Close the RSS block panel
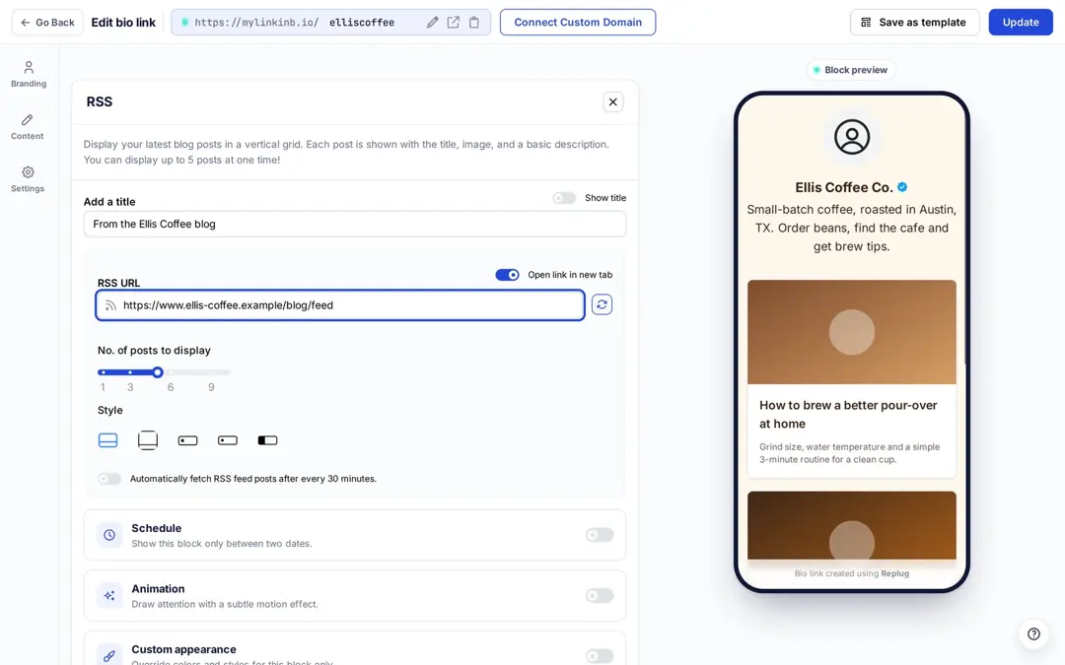 612,101
